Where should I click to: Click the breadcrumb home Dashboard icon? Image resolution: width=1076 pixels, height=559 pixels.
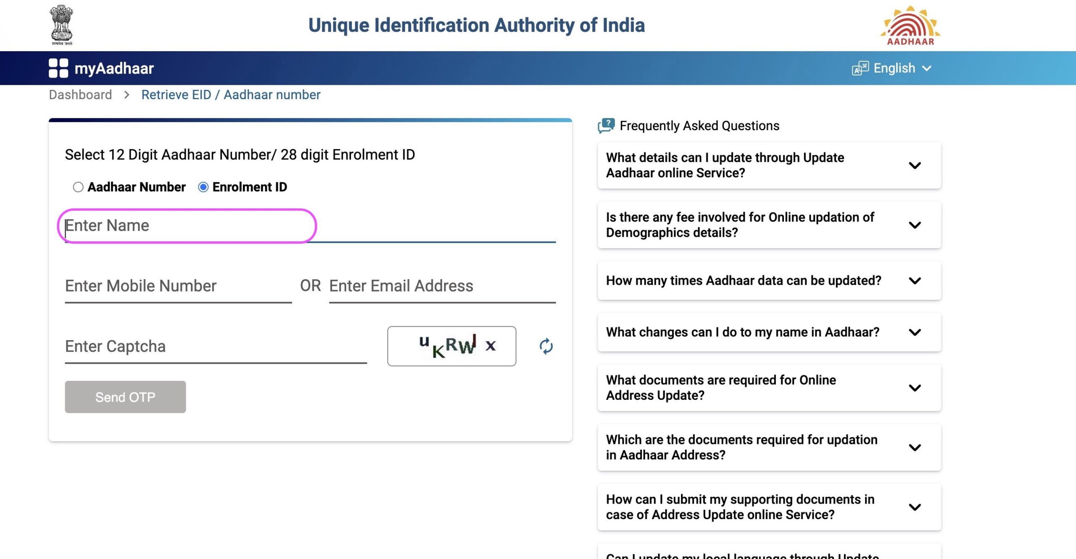coord(80,94)
